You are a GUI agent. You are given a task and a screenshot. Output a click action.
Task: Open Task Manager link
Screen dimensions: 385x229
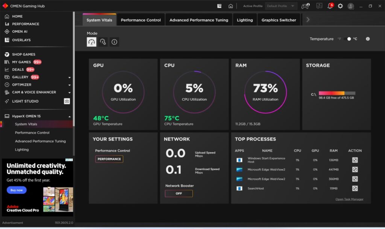pyautogui.click(x=349, y=199)
